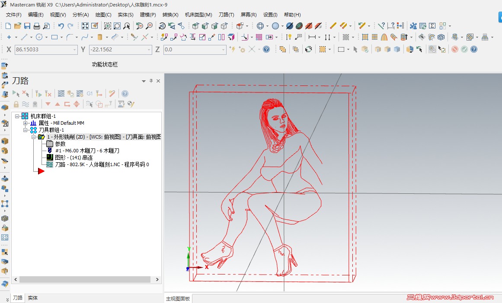Collapse the 刀具群组-1 tree node

[25, 130]
